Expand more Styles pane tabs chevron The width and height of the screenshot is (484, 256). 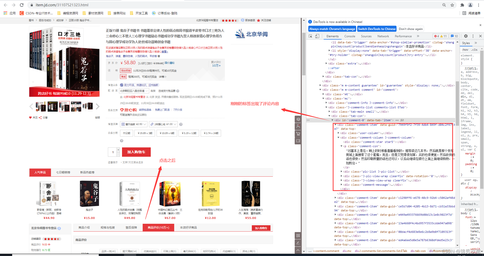tap(476, 43)
